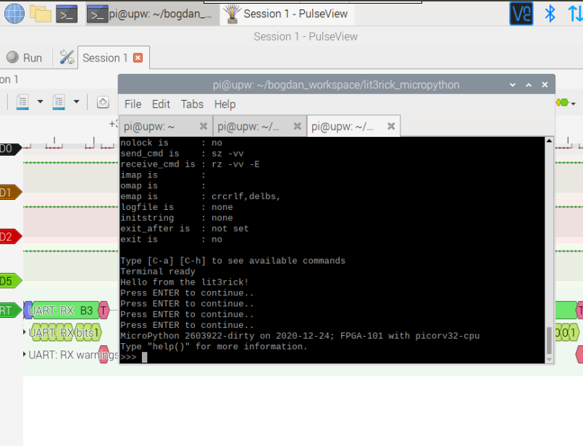Click the 'Terminal ready' terminal line
Image resolution: width=583 pixels, height=446 pixels.
pos(158,272)
